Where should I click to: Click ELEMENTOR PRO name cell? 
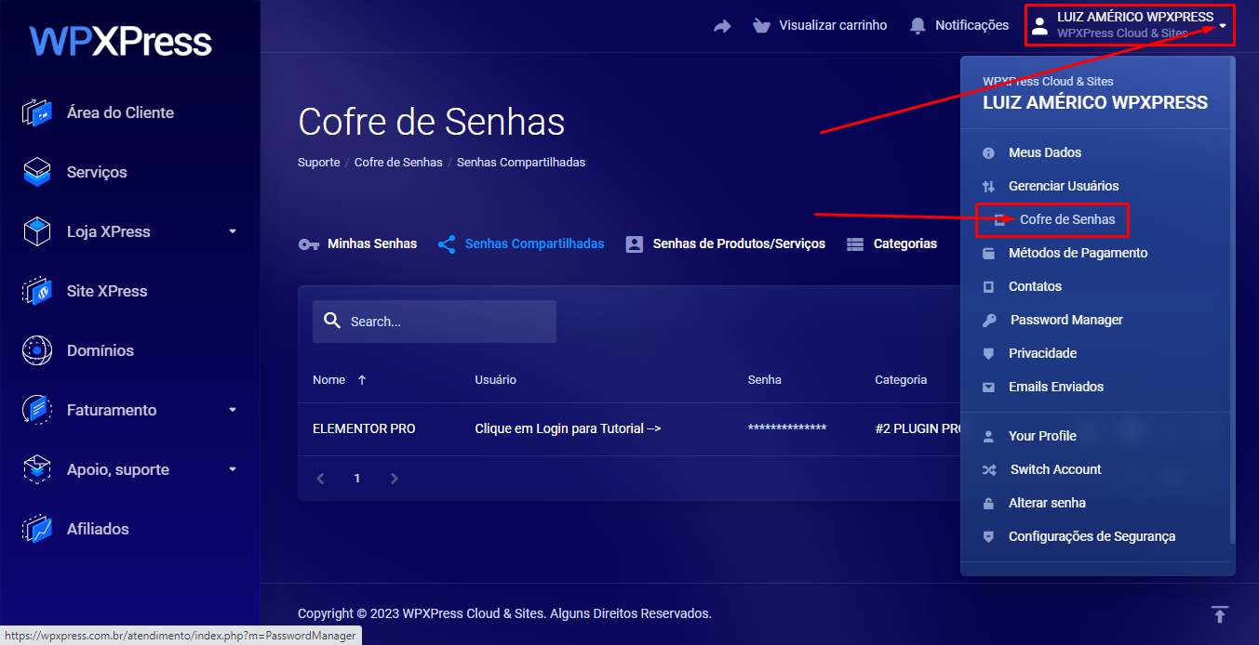(364, 428)
